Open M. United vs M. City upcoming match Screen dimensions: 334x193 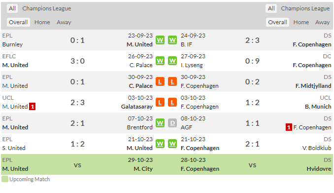coord(77,164)
